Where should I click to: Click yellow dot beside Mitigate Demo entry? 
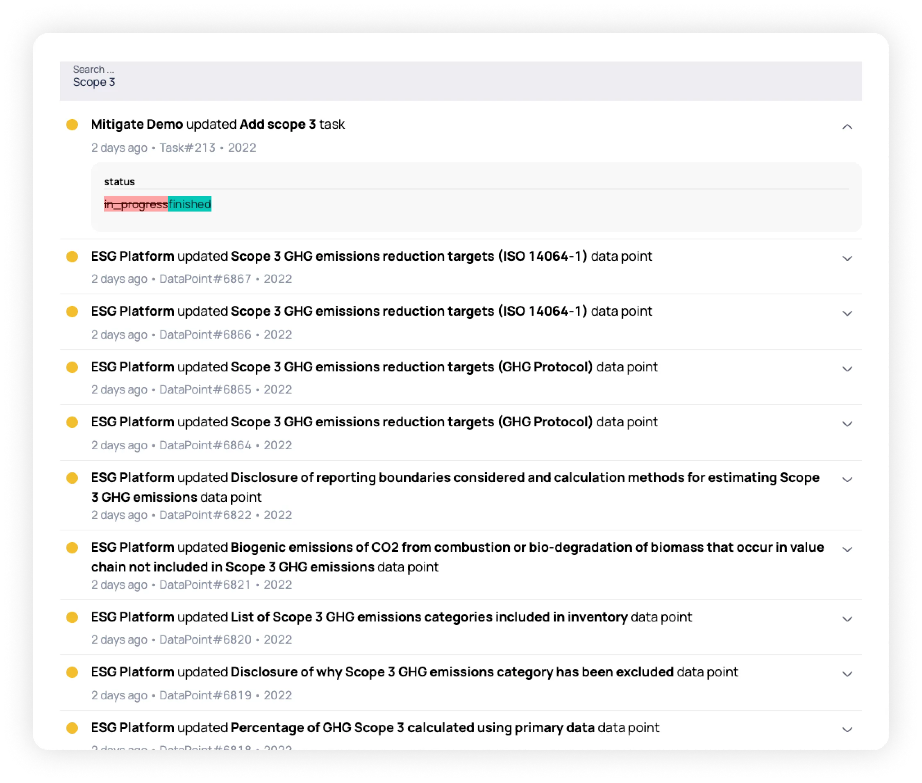pos(72,124)
